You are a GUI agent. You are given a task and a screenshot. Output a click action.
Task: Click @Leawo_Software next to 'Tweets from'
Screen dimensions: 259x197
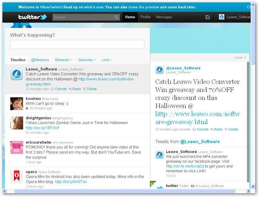click(200, 142)
